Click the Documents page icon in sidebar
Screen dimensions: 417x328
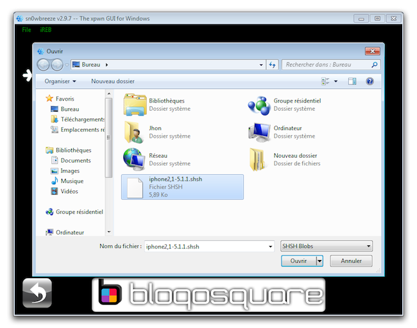pyautogui.click(x=55, y=160)
